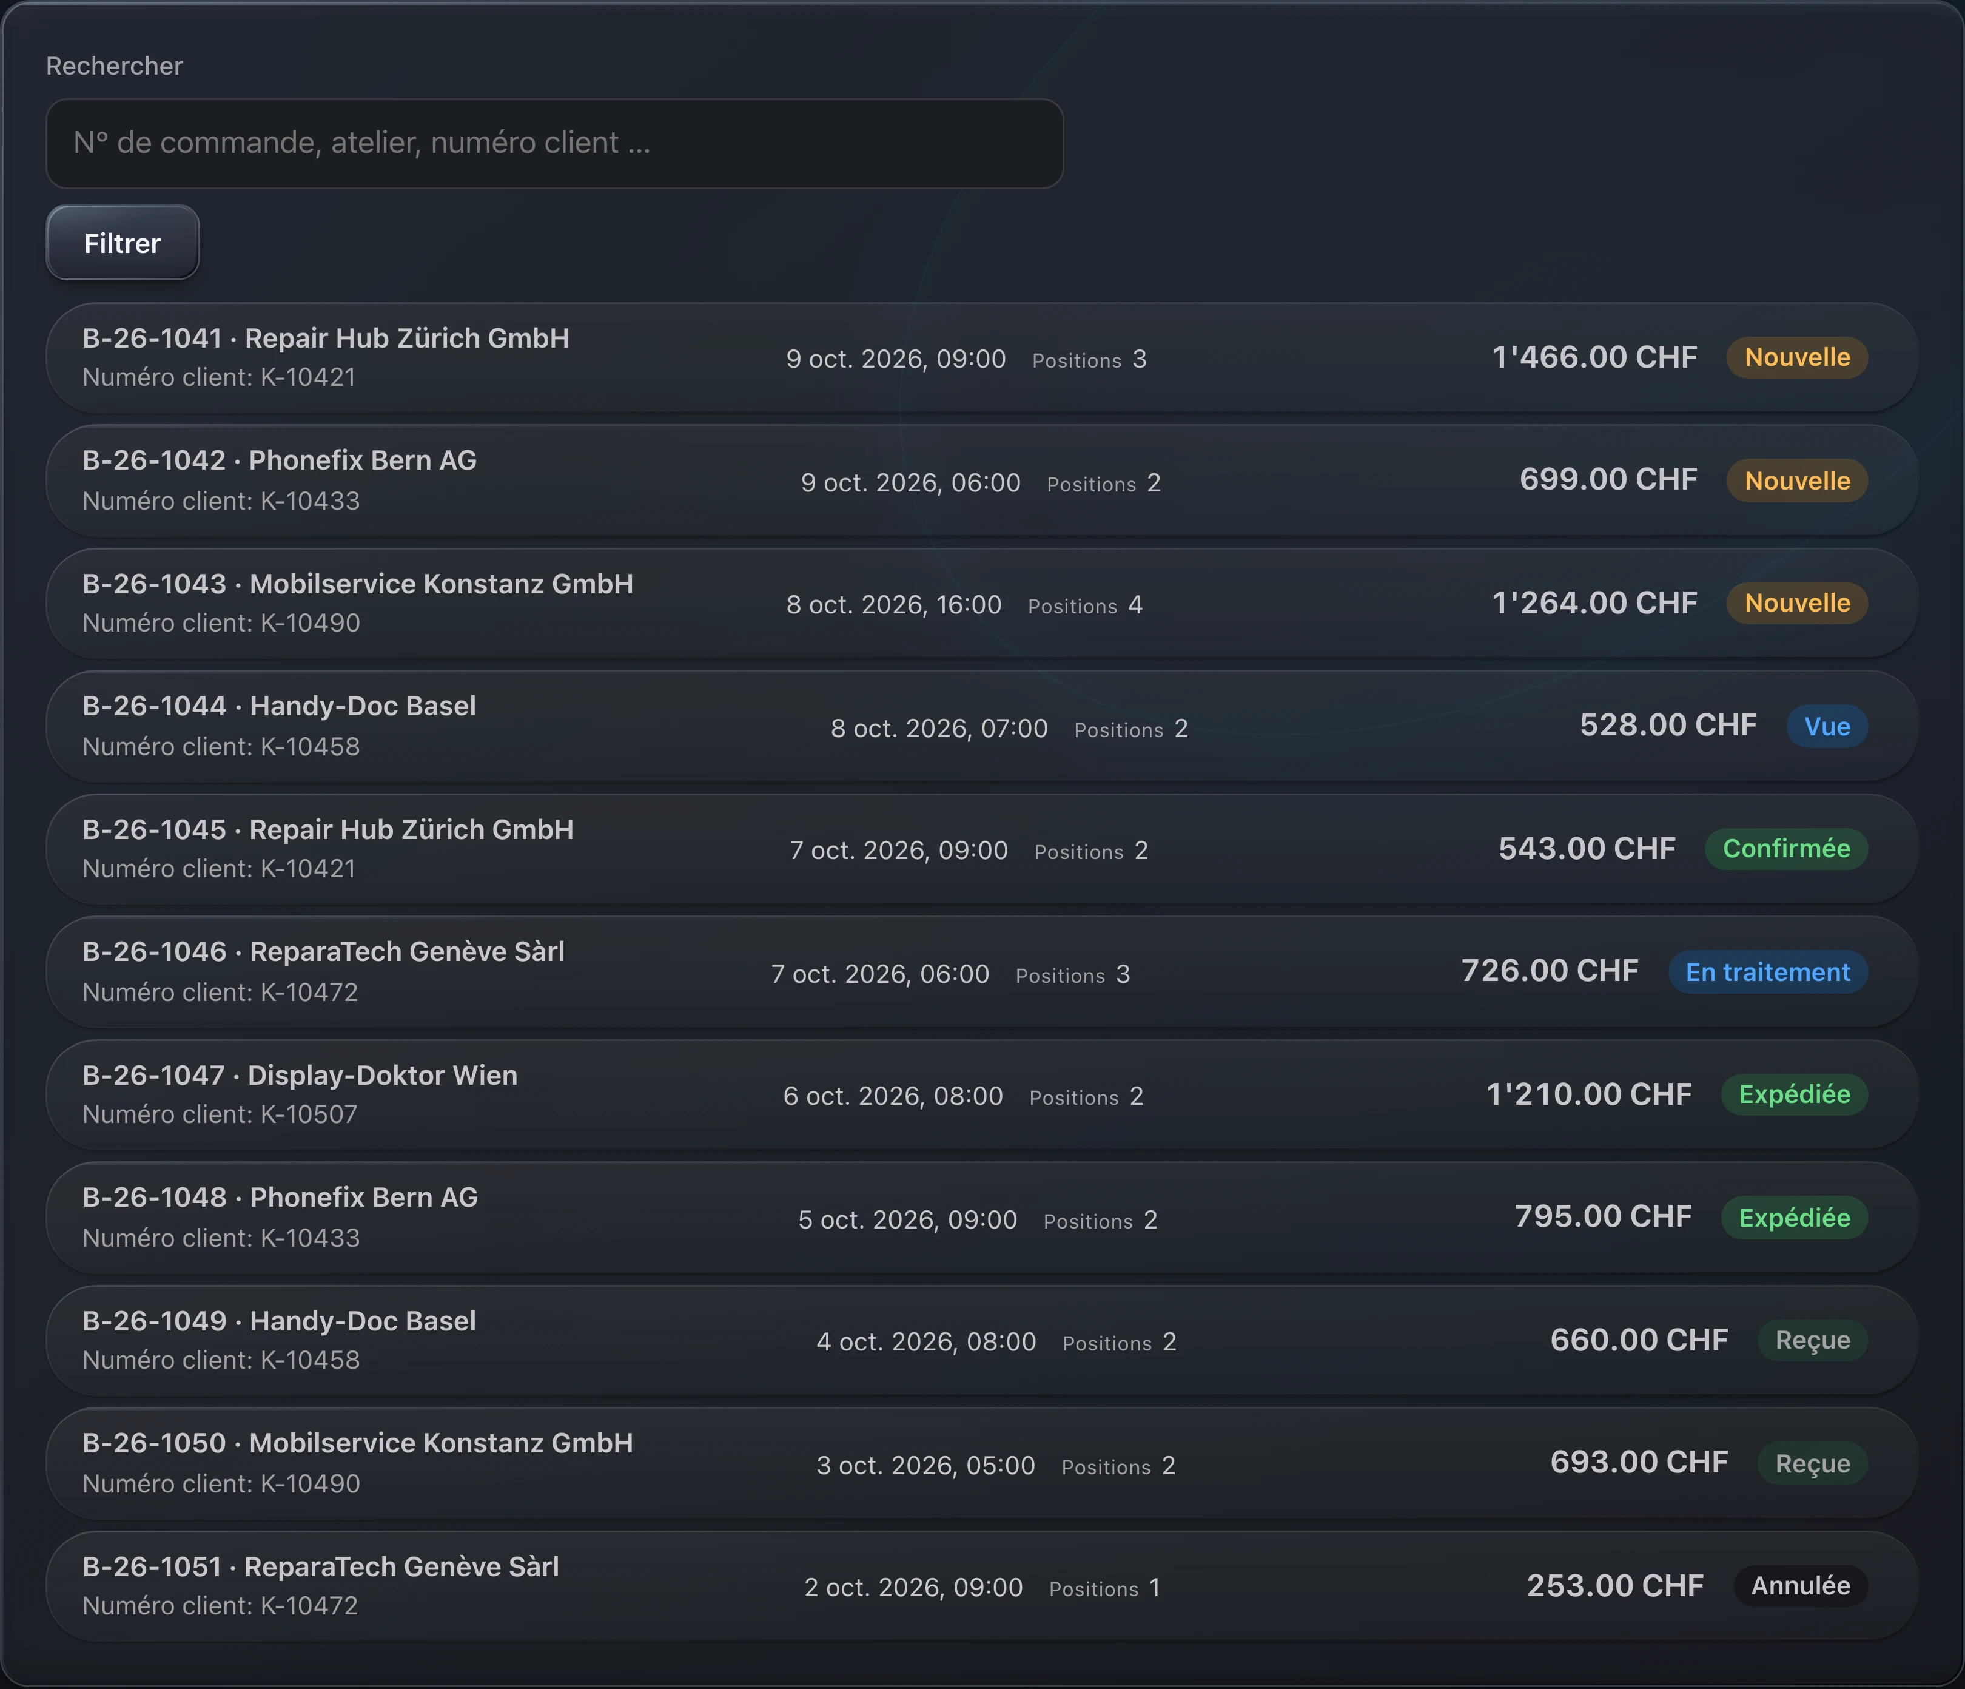This screenshot has height=1689, width=1965.
Task: Click Nouvelle status badge on order B-26-1041
Action: coord(1797,358)
